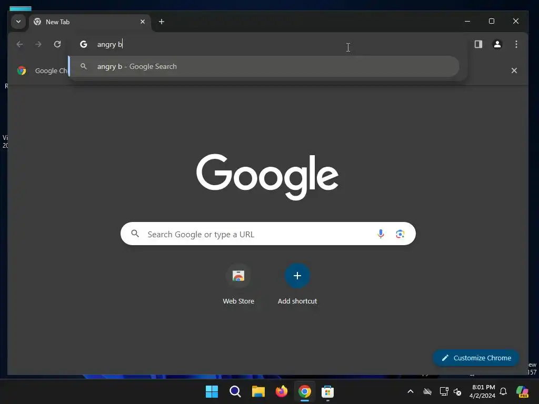Open the notifications bell icon

pos(503,391)
